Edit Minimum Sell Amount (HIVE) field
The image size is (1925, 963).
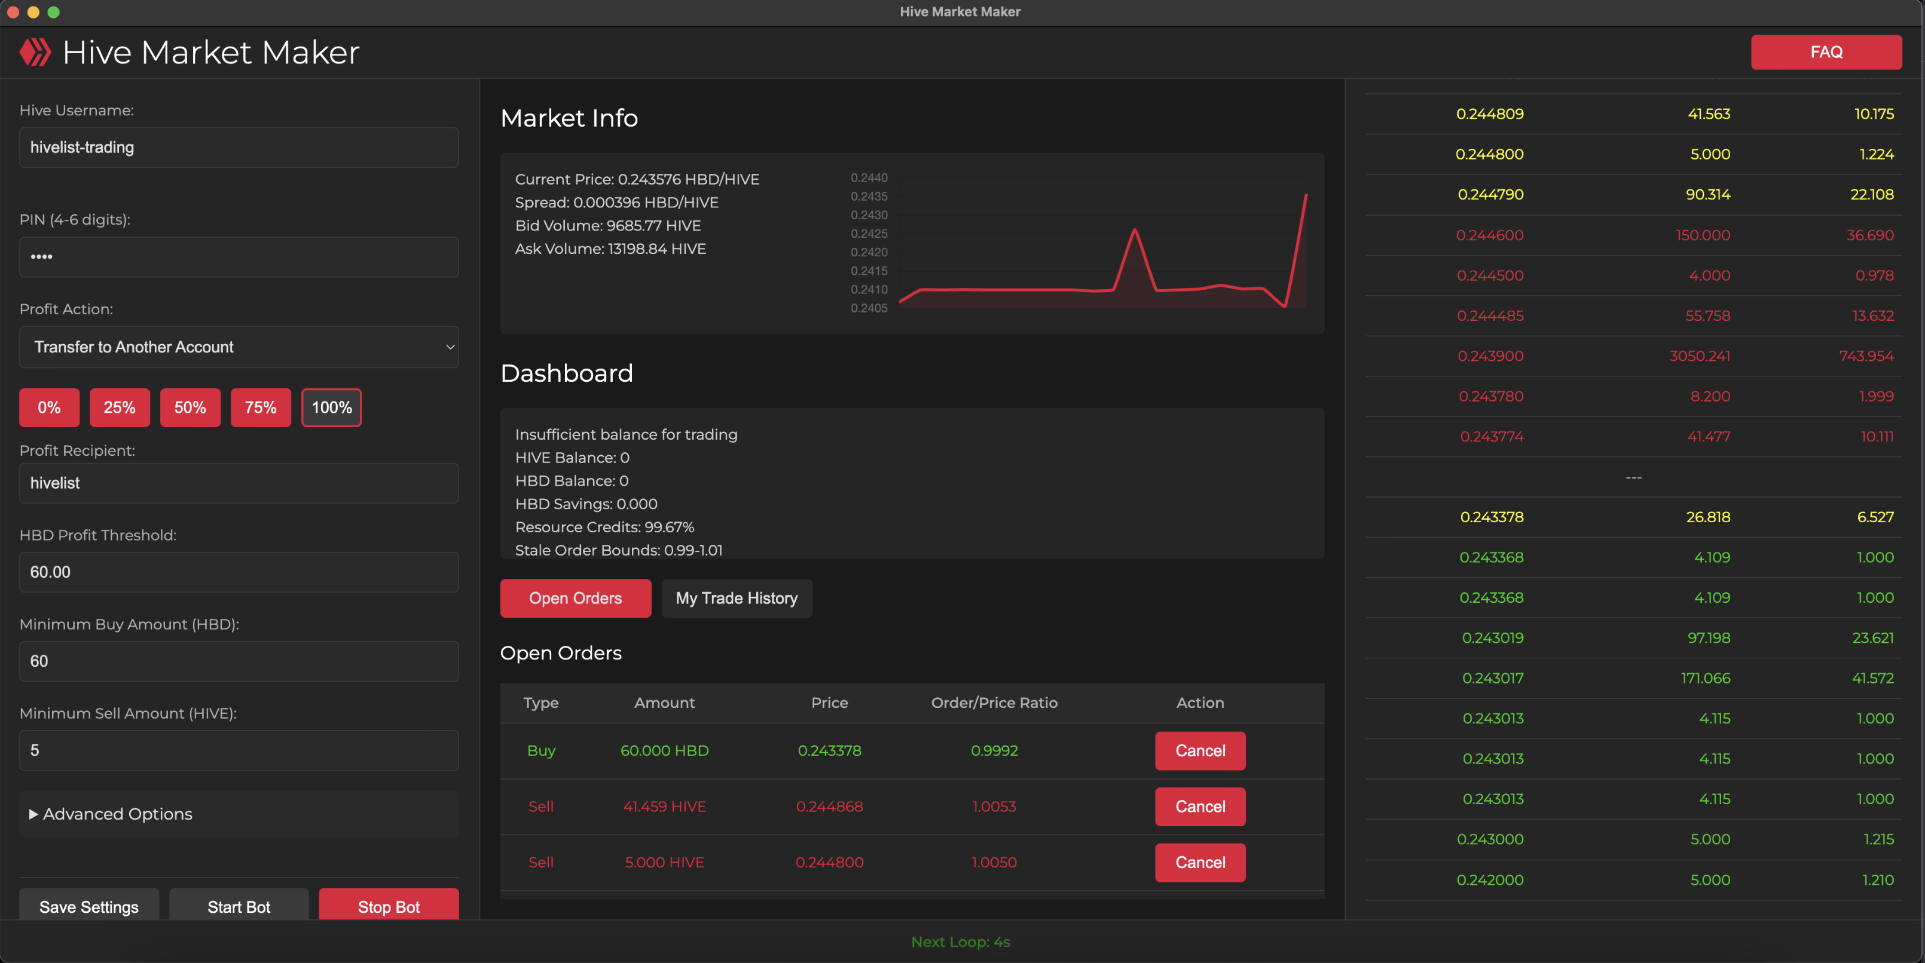coord(239,750)
